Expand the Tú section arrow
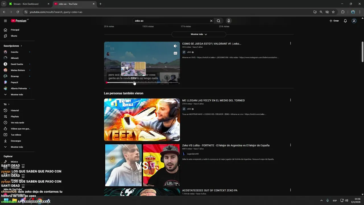The image size is (364, 205). coord(9,104)
